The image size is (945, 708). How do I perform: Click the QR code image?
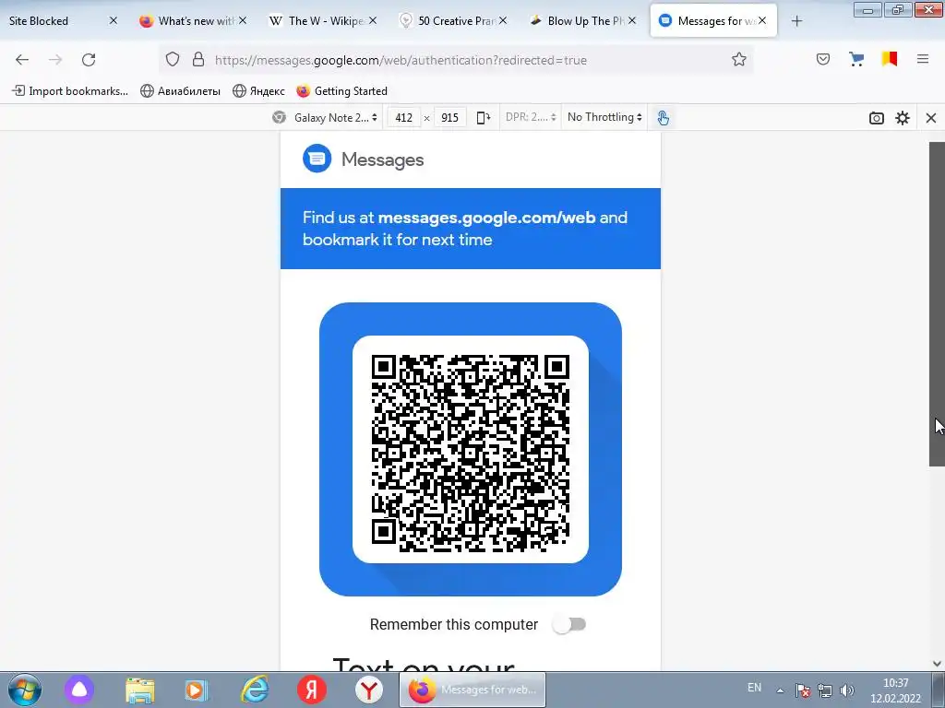[x=471, y=453]
